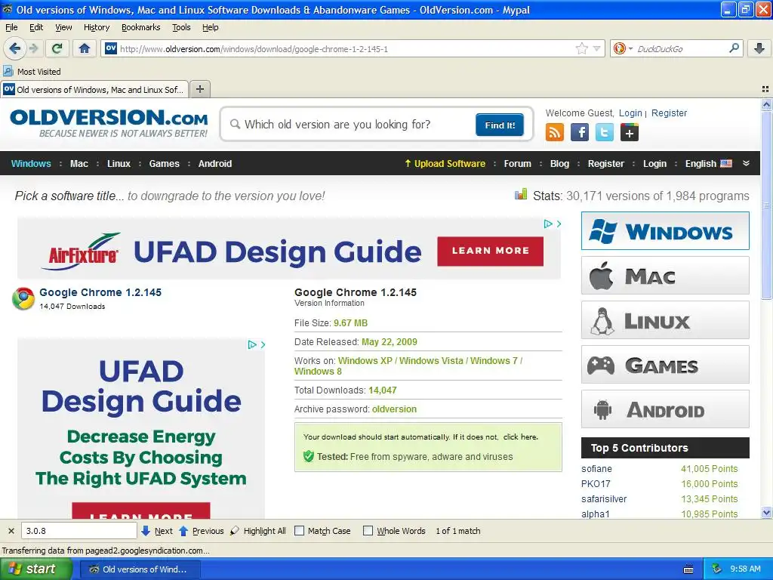Open the Upload Software link
773x580 pixels.
click(445, 163)
